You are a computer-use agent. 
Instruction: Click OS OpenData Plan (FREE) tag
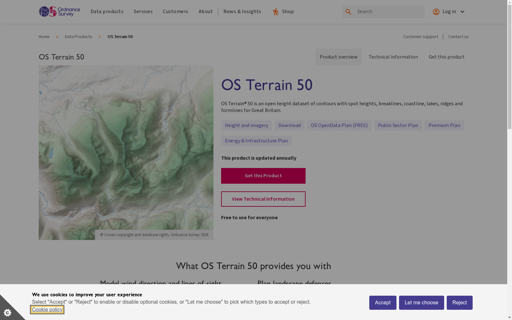pos(339,125)
